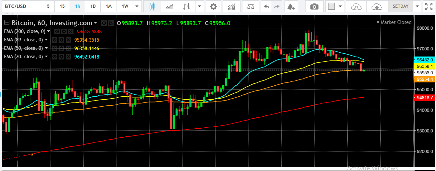The width and height of the screenshot is (436, 171).
Task: Open SETDAY layout dropdown arrow
Action: point(417,6)
